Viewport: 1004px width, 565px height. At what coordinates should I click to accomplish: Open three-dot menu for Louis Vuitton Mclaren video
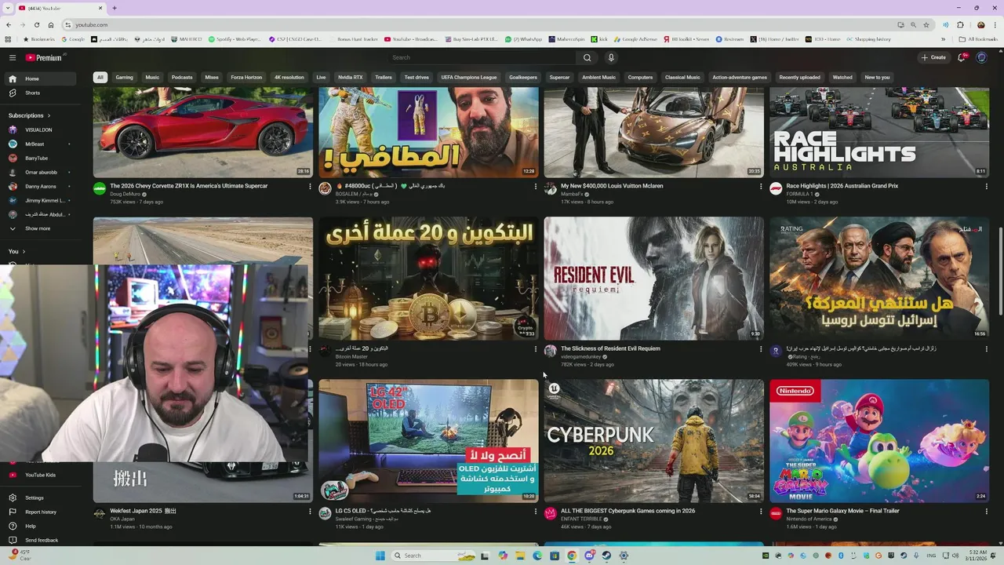click(x=760, y=187)
